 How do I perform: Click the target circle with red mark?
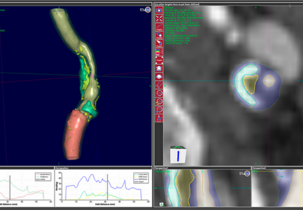(159, 93)
